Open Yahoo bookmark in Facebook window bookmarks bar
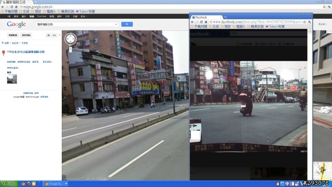 (x=275, y=26)
